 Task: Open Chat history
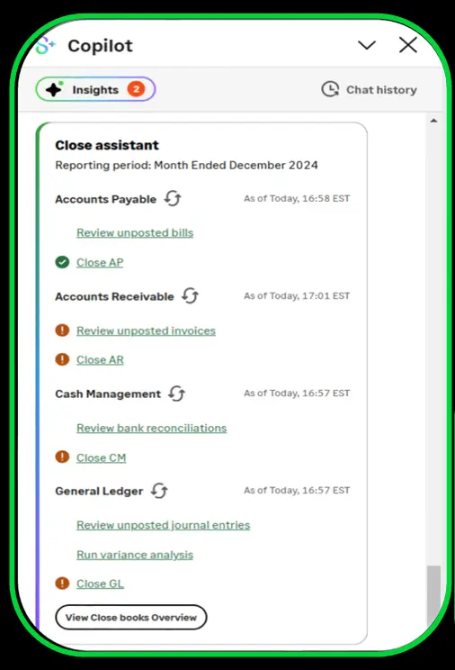tap(370, 89)
